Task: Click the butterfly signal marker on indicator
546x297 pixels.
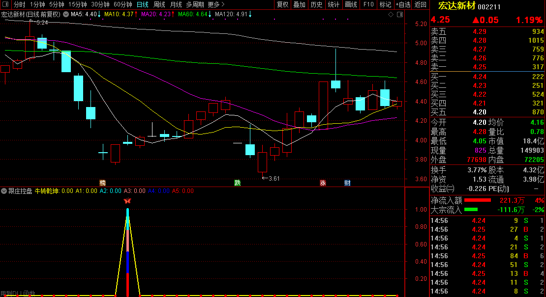Action: [127, 201]
